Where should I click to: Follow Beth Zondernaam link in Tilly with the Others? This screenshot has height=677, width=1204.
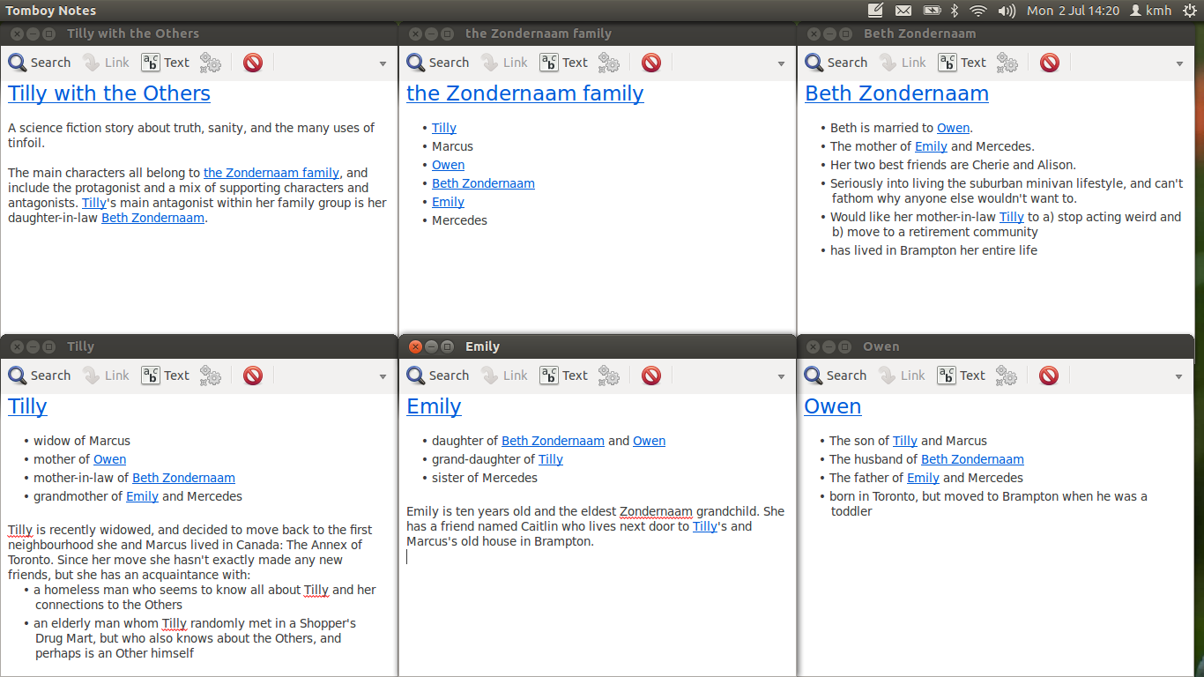click(152, 218)
